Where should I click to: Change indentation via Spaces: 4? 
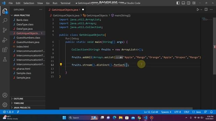166,112
